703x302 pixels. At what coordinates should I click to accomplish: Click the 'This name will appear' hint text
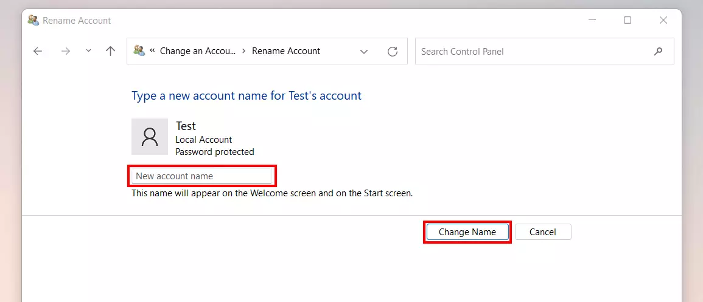pos(271,194)
